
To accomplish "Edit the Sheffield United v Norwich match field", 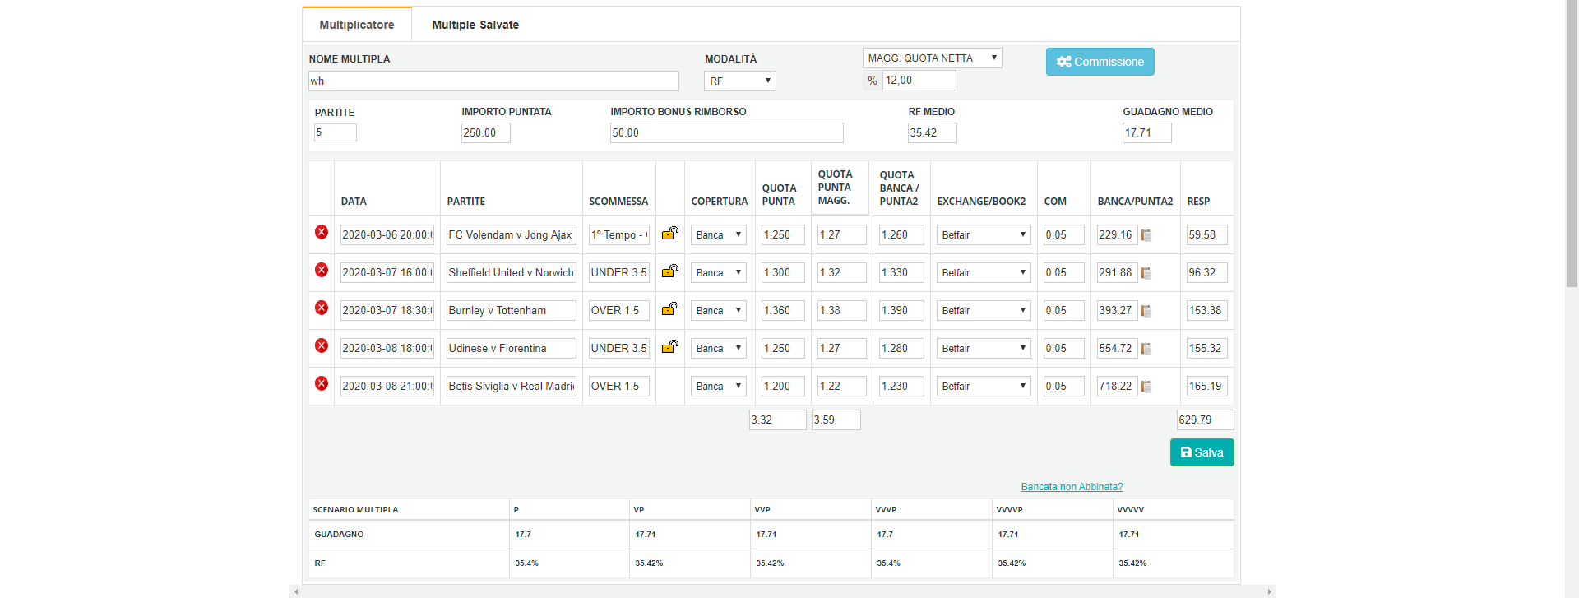I will click(x=512, y=272).
